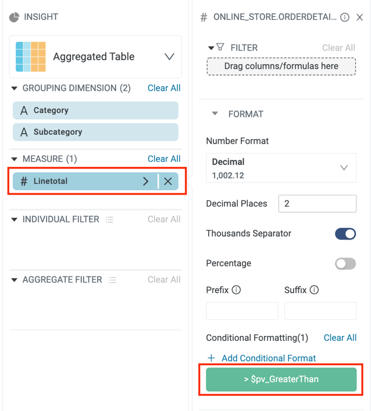Click the Aggregated Table grid icon
Viewport: 371px width, 411px height.
31,56
